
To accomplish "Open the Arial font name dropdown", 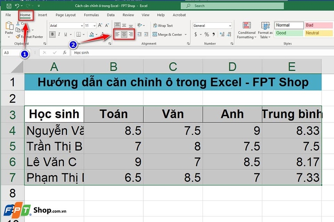I will point(82,26).
